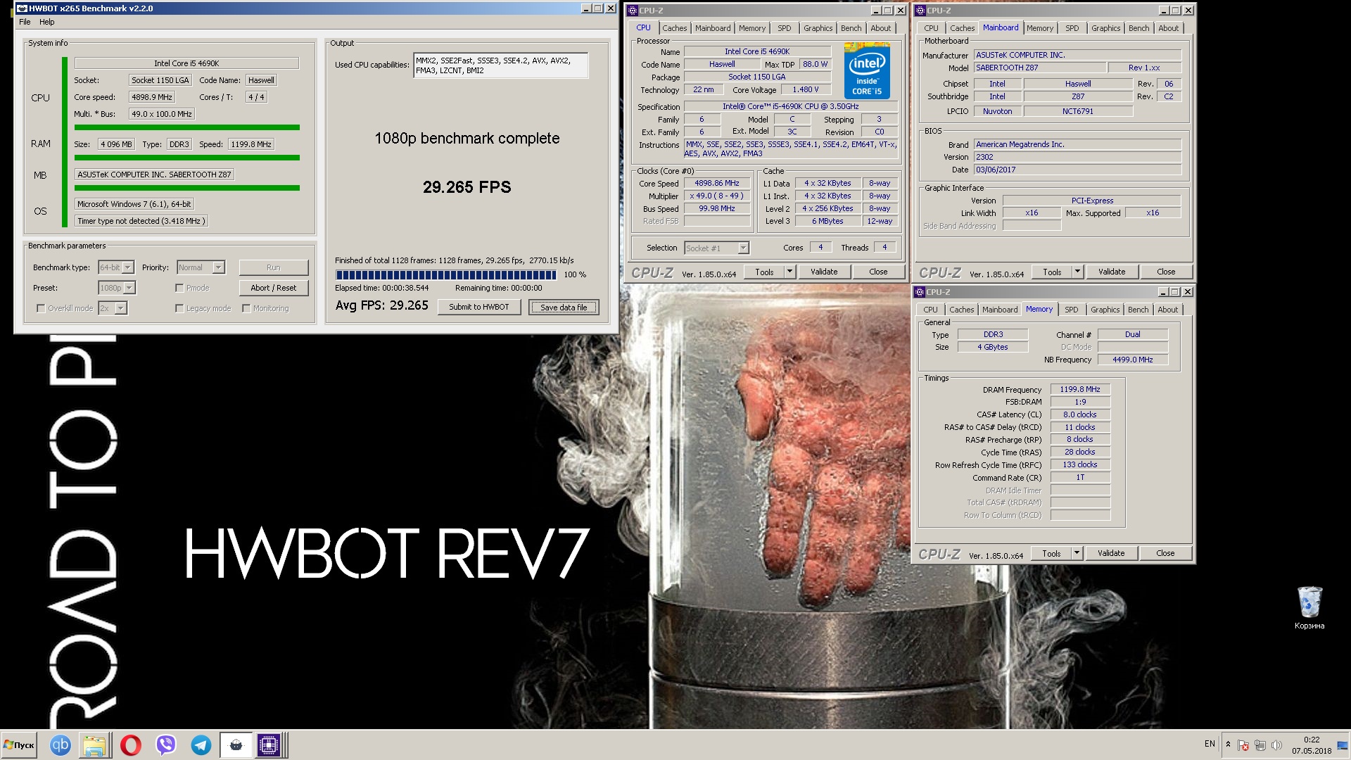The height and width of the screenshot is (760, 1351).
Task: Click Close button in Mainboard window bottom
Action: click(x=1166, y=272)
